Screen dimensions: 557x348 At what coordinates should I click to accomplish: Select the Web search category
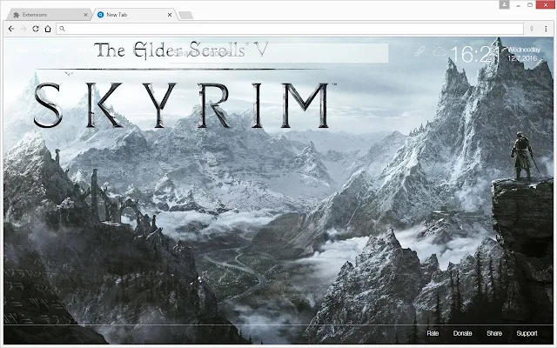(23, 50)
